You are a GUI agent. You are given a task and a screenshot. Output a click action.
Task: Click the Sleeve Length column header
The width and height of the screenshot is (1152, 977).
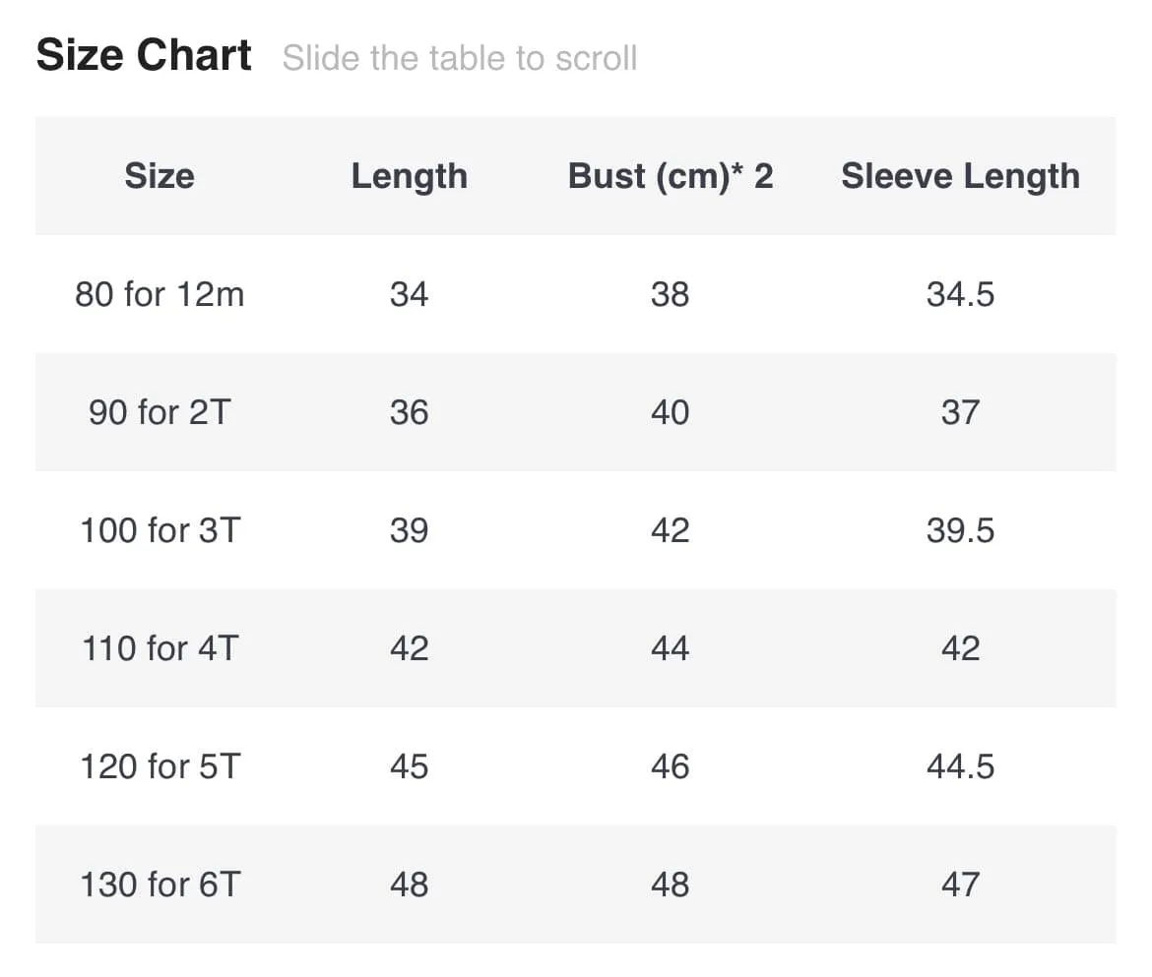pos(960,177)
